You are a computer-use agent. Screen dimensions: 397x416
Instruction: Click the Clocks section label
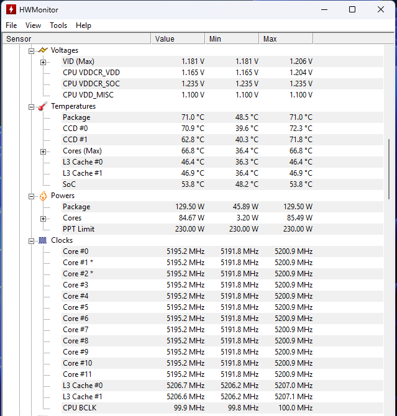click(62, 240)
